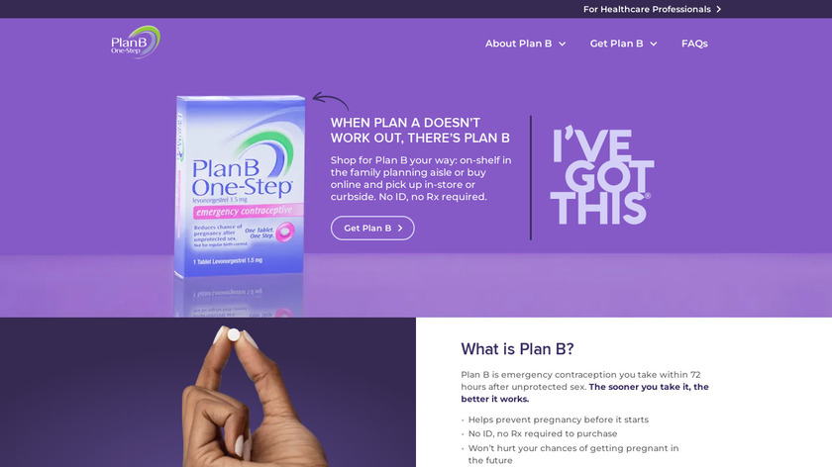Click the Plan B One-Step box image
Image resolution: width=832 pixels, height=467 pixels.
click(x=240, y=186)
